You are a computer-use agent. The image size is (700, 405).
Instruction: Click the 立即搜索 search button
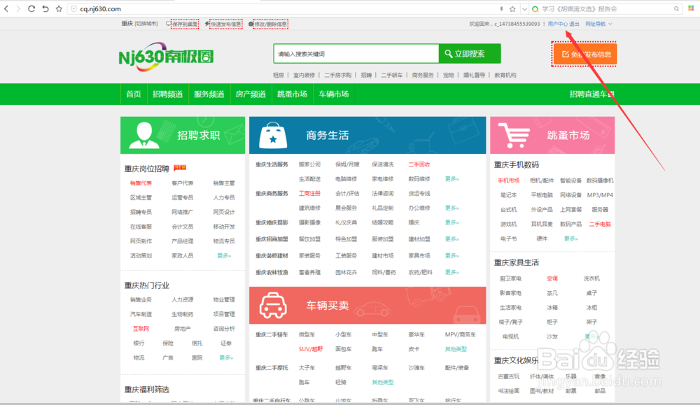click(x=470, y=54)
